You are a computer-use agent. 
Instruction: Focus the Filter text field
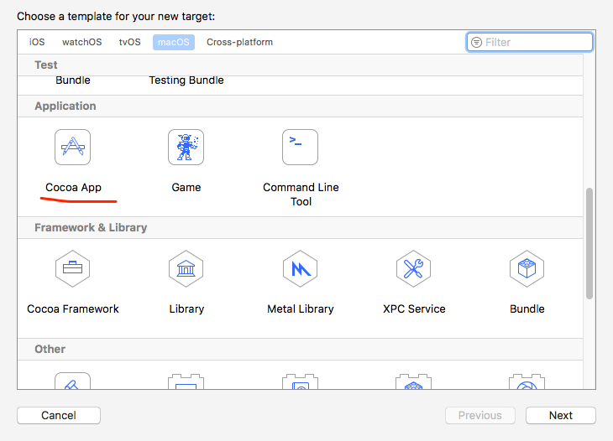click(530, 42)
